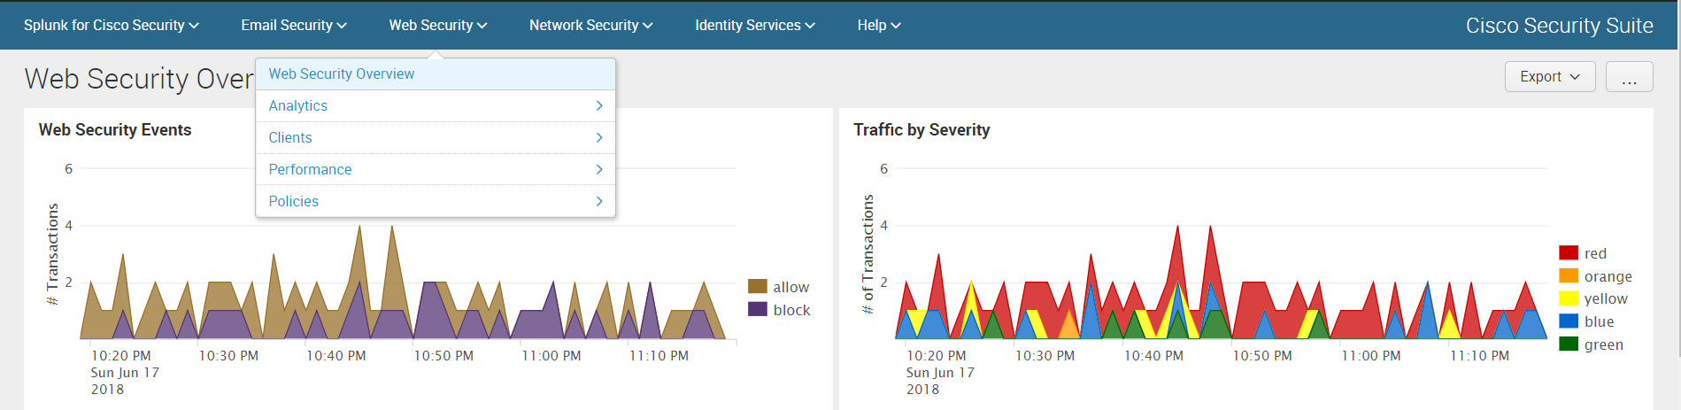Open the Policies submenu entry
The height and width of the screenshot is (410, 1681).
tap(436, 202)
